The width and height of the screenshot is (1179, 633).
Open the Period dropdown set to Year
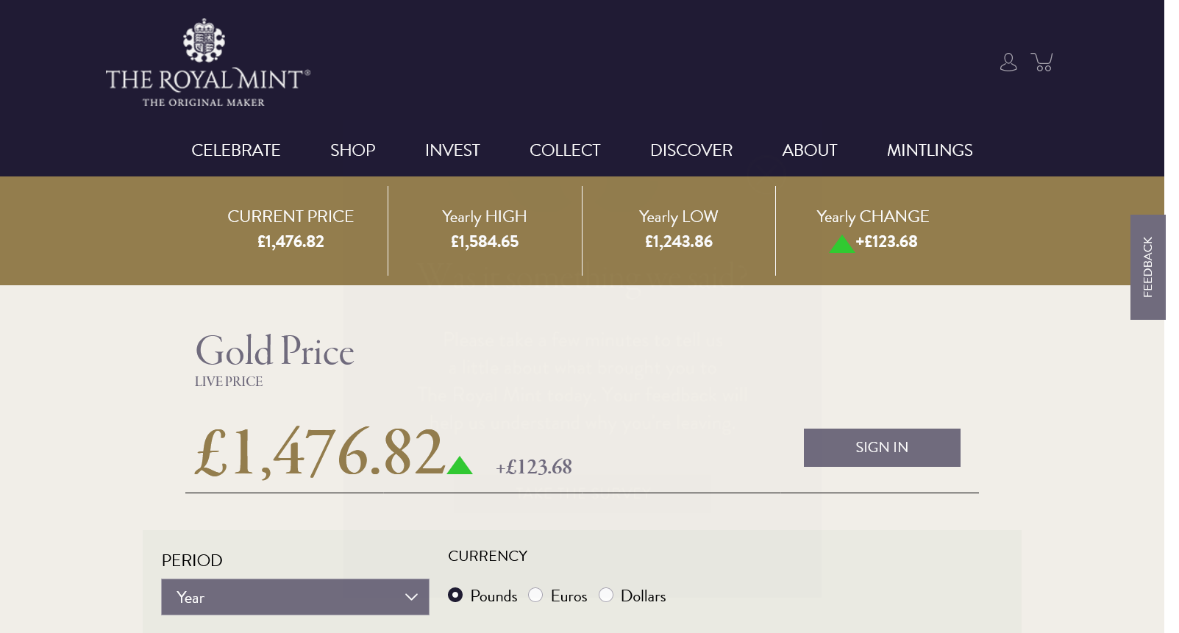pos(294,597)
